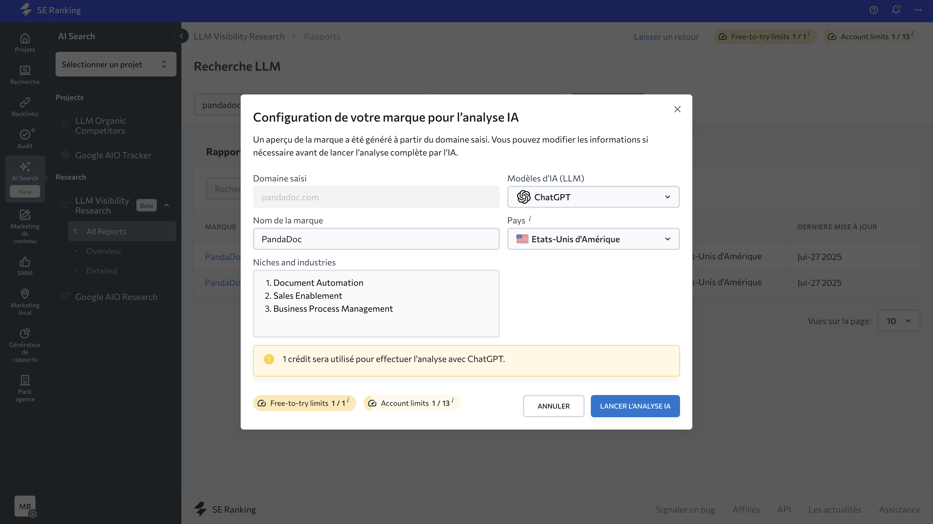
Task: Select Overview in side menu
Action: (104, 251)
